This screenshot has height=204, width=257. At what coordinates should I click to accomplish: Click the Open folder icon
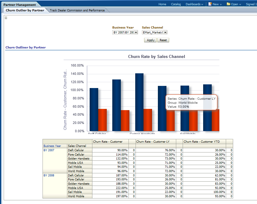pos(228,4)
